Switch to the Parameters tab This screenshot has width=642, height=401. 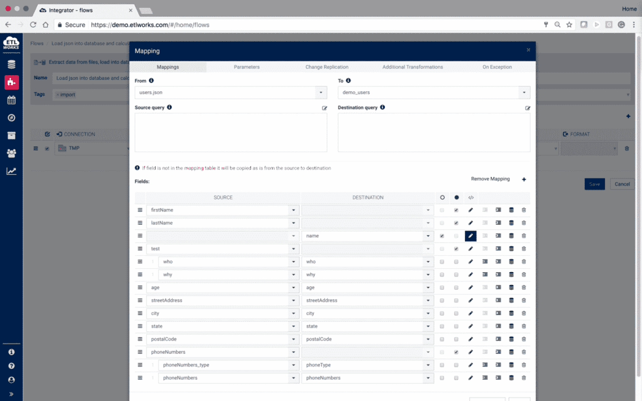[247, 67]
